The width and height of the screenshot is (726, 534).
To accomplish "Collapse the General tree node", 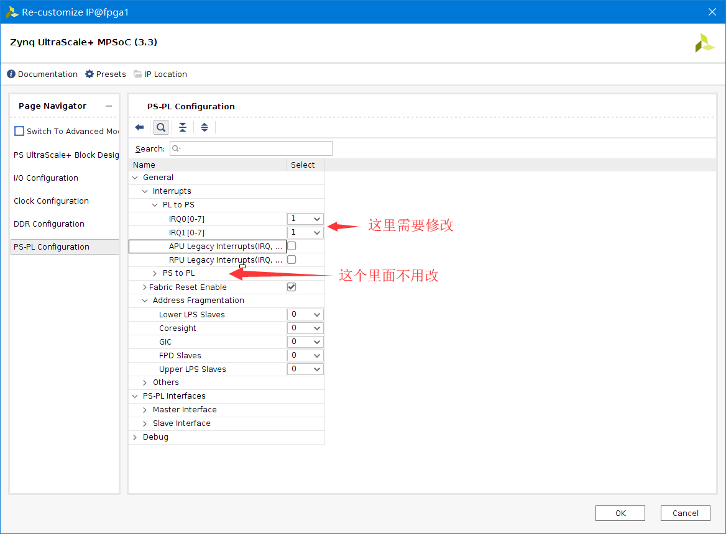I will tap(136, 178).
